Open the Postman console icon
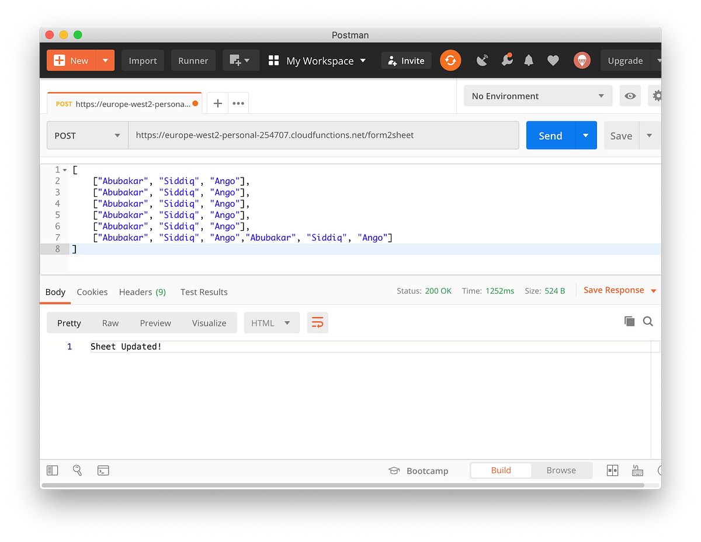This screenshot has height=542, width=701. (x=103, y=470)
